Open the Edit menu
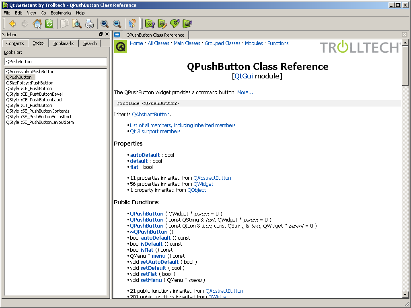 pyautogui.click(x=18, y=13)
